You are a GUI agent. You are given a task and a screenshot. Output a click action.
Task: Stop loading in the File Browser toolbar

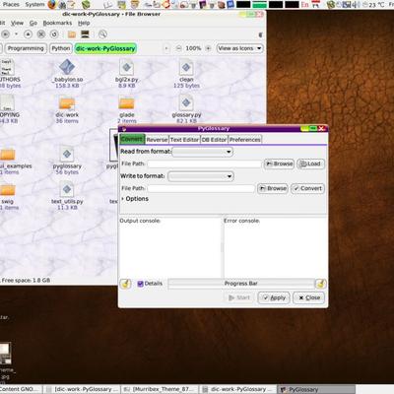[x=41, y=34]
